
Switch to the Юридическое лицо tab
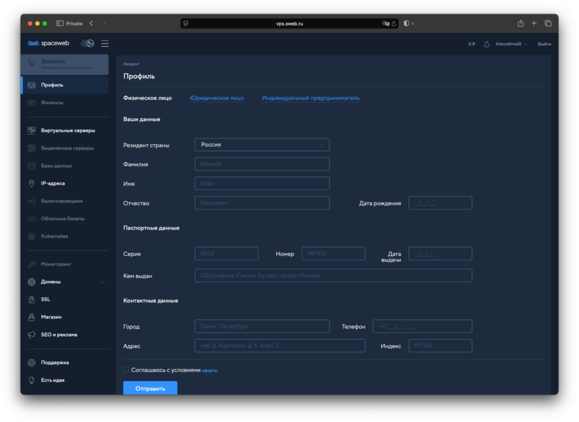coord(217,98)
